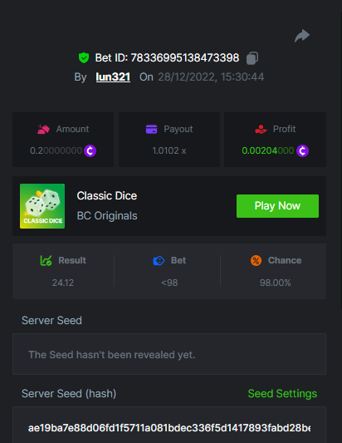Click the Server Seed field
This screenshot has width=342, height=443.
169,354
